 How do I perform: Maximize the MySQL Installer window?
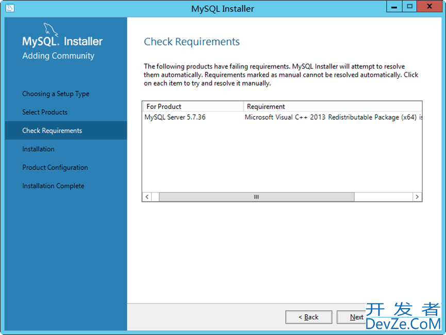[x=409, y=6]
